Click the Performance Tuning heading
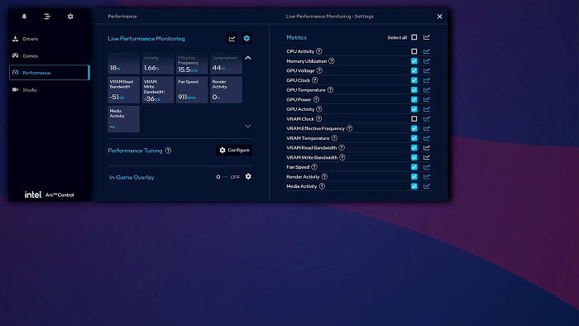This screenshot has width=579, height=326. click(135, 151)
